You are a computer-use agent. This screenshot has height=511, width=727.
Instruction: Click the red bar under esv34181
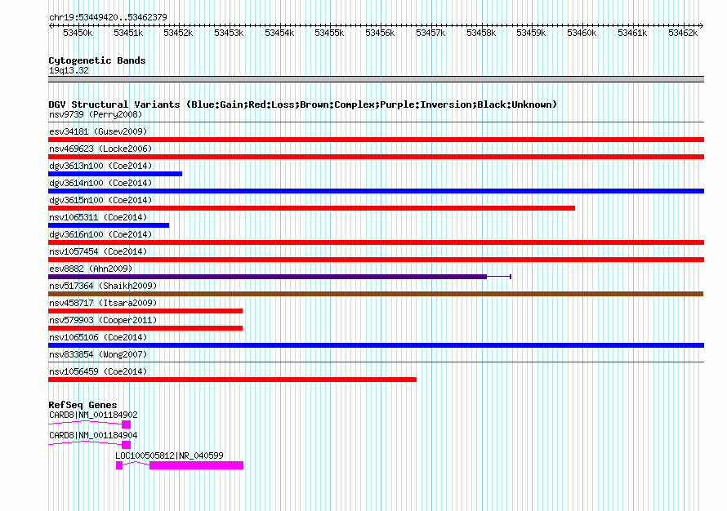[x=376, y=140]
